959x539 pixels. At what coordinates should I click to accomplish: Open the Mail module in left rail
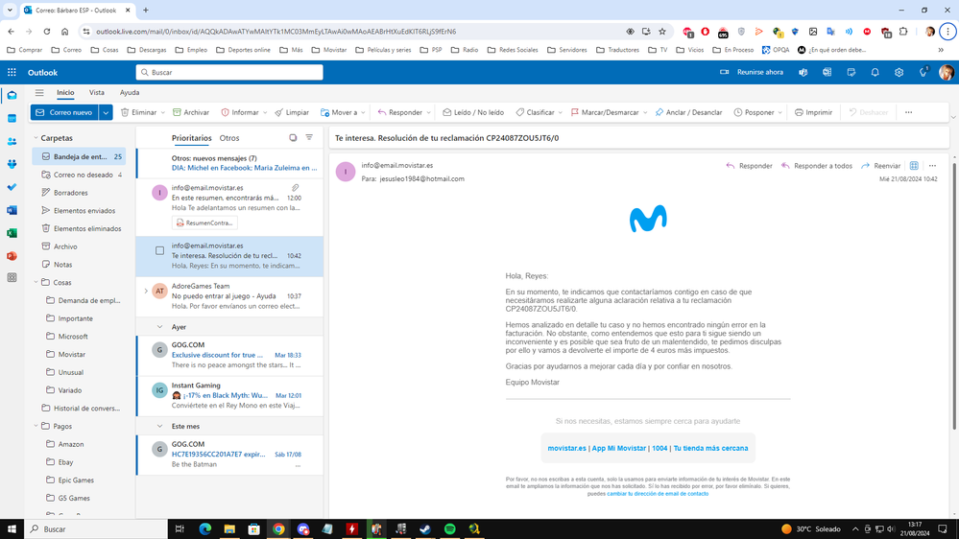[x=12, y=96]
